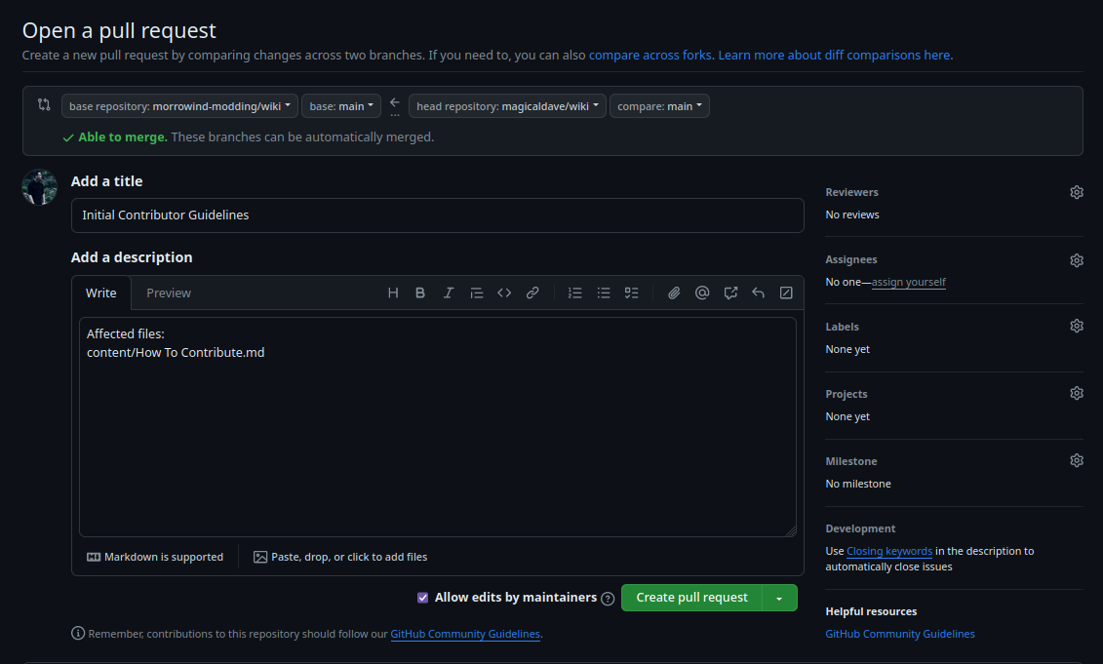This screenshot has width=1103, height=664.
Task: Click Create pull request button
Action: [691, 598]
